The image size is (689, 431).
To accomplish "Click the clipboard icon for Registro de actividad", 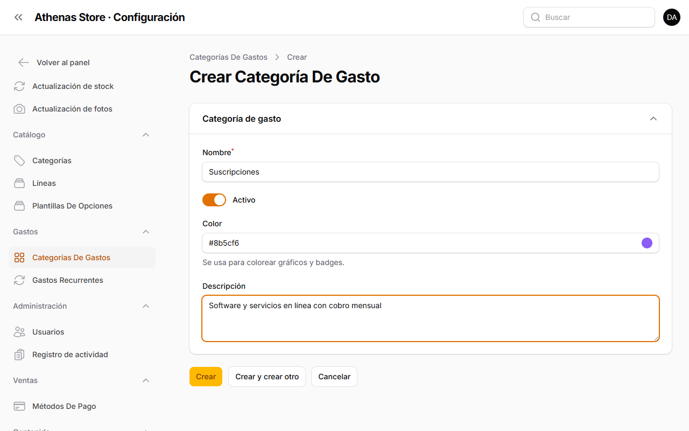I will 19,354.
